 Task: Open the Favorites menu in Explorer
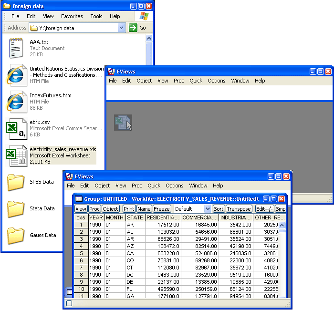72,16
